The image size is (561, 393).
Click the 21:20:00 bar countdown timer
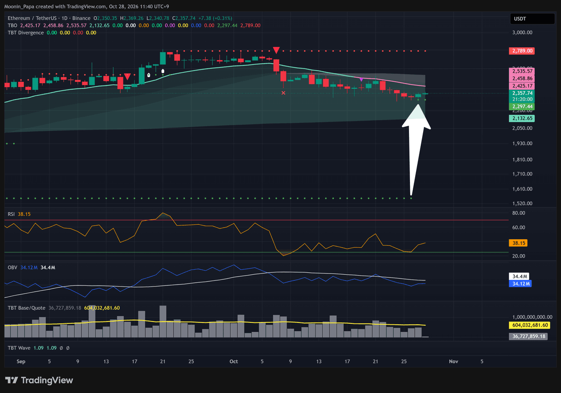[522, 100]
